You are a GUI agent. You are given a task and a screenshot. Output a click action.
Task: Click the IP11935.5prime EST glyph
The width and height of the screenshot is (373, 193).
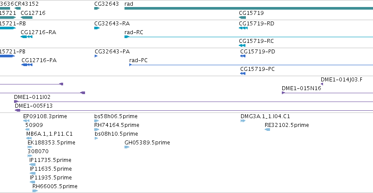(x=32, y=182)
